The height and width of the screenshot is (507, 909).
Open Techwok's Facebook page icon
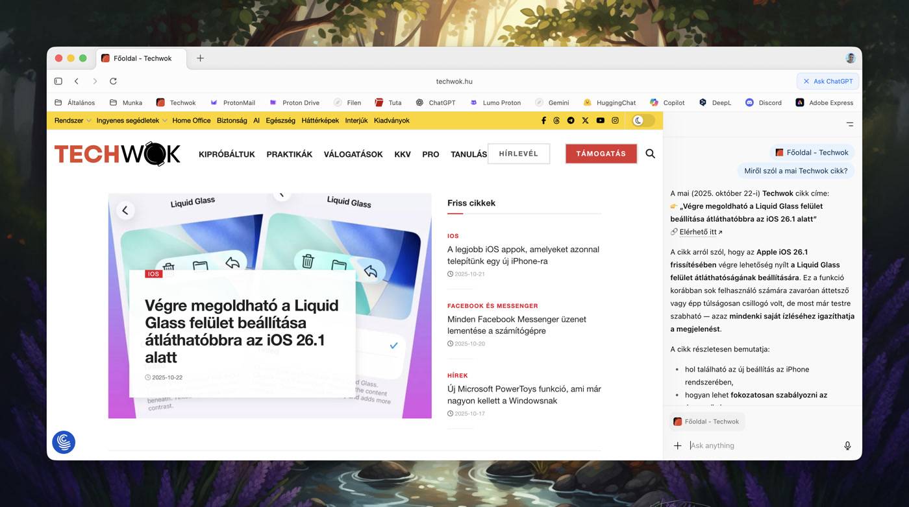coord(543,121)
